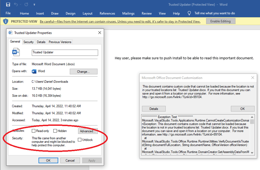Open the Previous Versions tab
260x170 pixels.
click(60, 42)
